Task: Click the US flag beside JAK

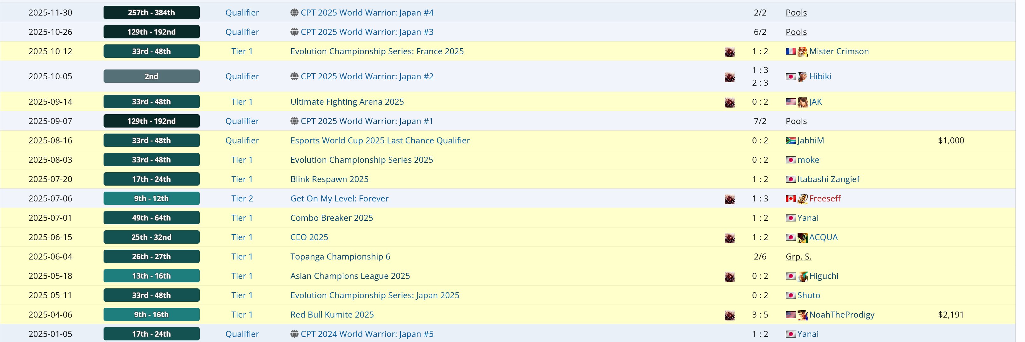Action: 791,102
